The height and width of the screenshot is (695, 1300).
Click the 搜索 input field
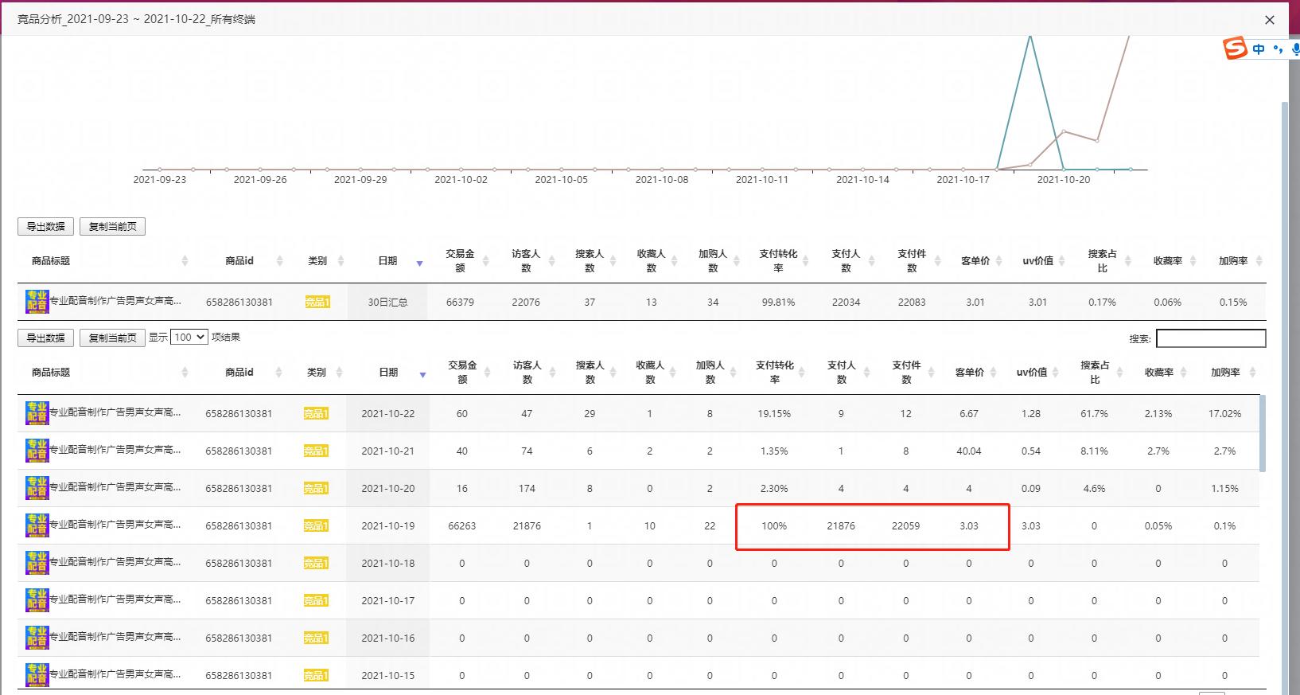[x=1210, y=338]
